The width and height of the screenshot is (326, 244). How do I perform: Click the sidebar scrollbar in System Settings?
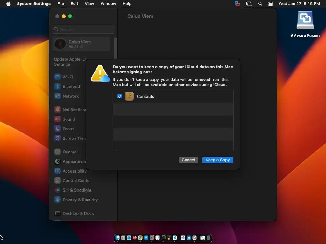[115, 48]
